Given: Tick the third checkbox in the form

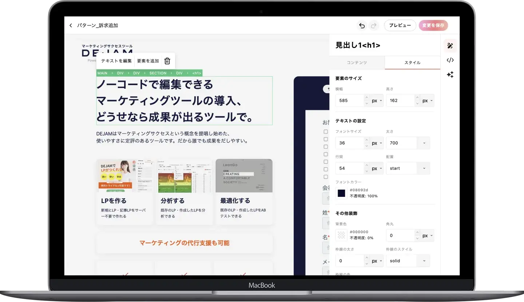Looking at the screenshot, I should coord(326,147).
